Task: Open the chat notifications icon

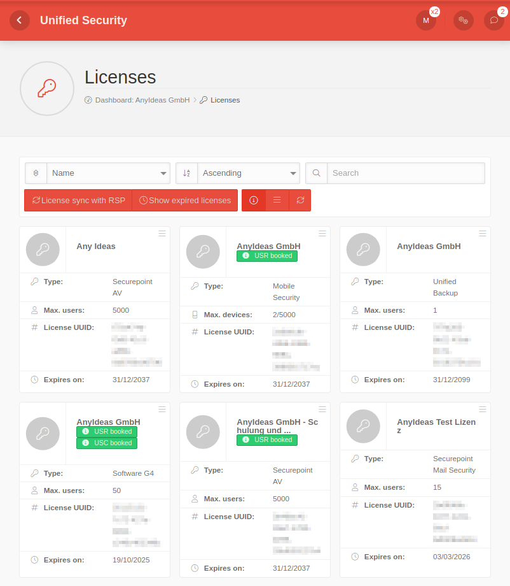Action: click(494, 20)
